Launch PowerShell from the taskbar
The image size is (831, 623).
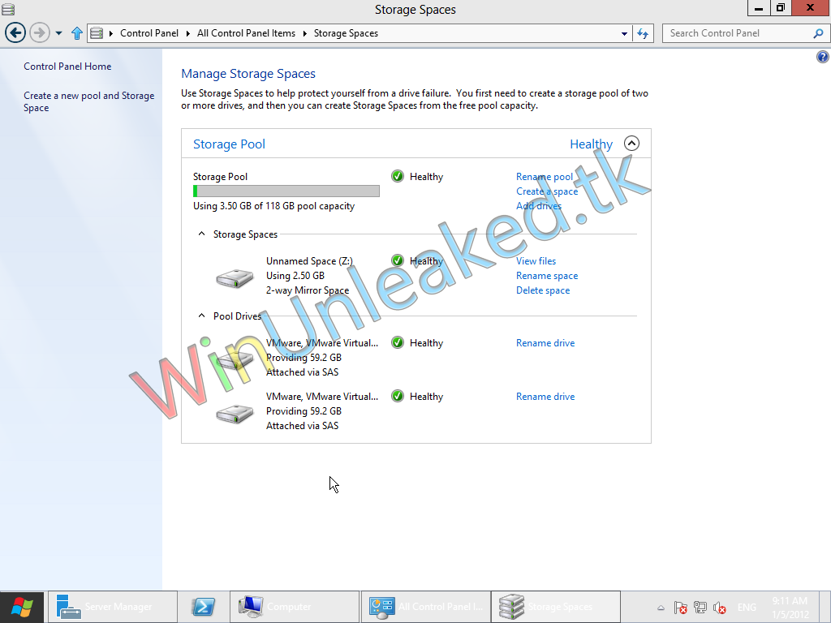pos(203,607)
